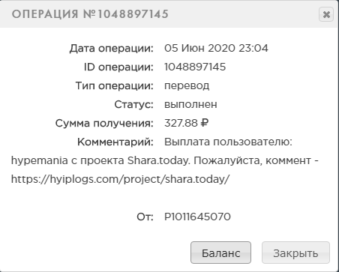The image size is (339, 272).
Task: Click the ID операции label
Action: tap(118, 67)
